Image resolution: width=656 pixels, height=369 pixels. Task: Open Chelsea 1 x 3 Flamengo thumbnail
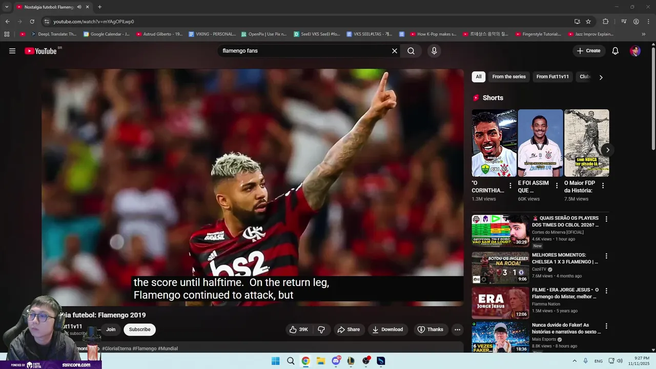(x=500, y=268)
